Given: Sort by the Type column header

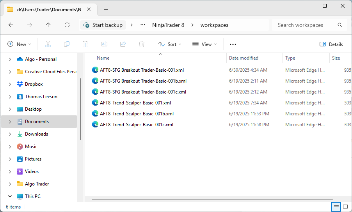Looking at the screenshot, I should click(290, 58).
